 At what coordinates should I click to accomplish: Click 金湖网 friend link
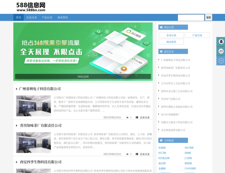162,169
